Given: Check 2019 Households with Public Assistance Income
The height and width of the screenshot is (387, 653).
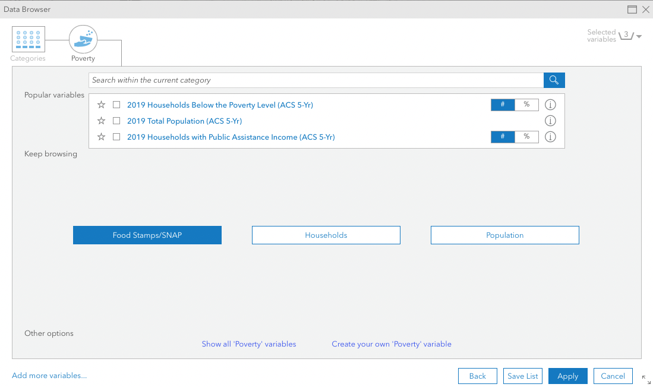Looking at the screenshot, I should tap(116, 137).
